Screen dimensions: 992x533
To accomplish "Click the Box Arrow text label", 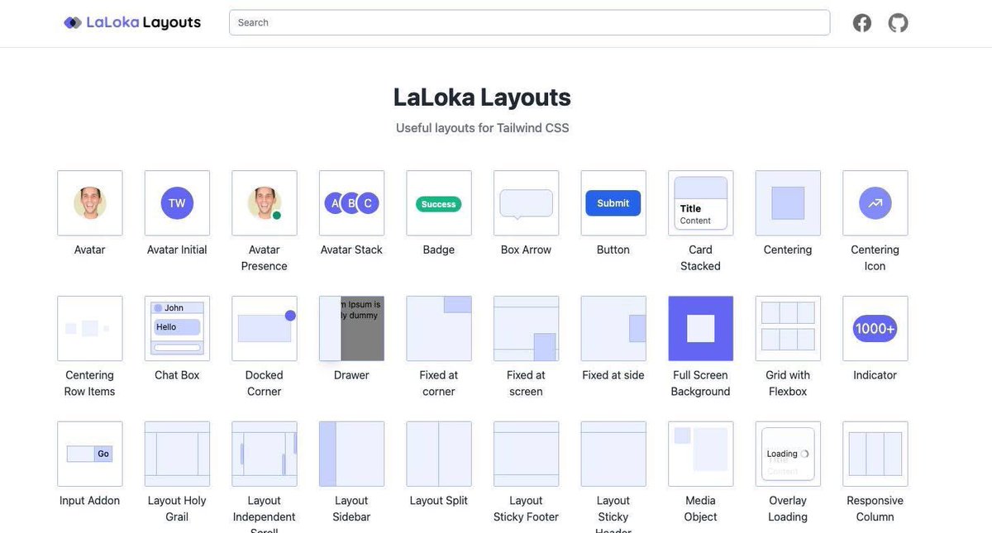I will coord(526,250).
